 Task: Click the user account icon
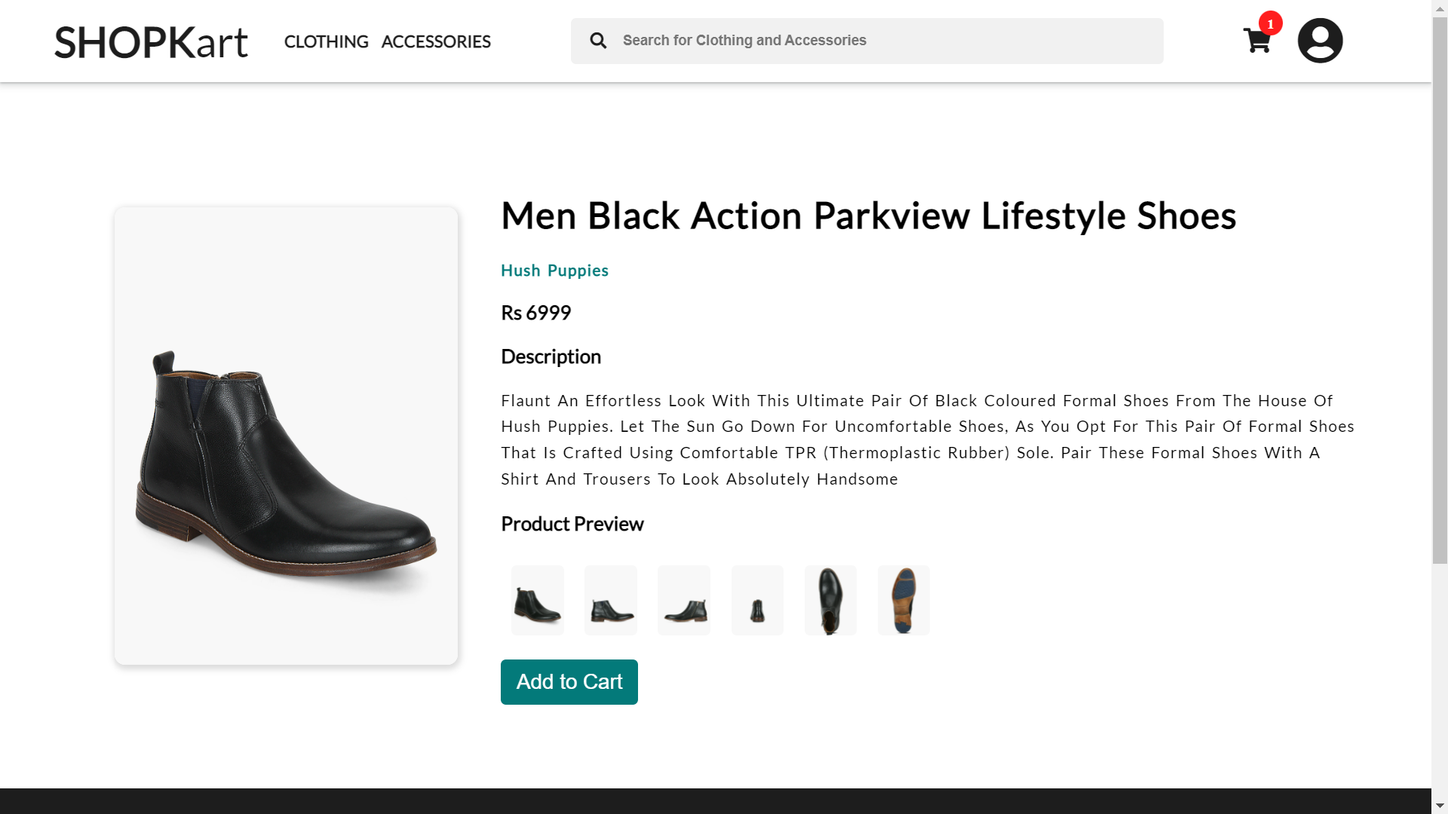point(1320,40)
